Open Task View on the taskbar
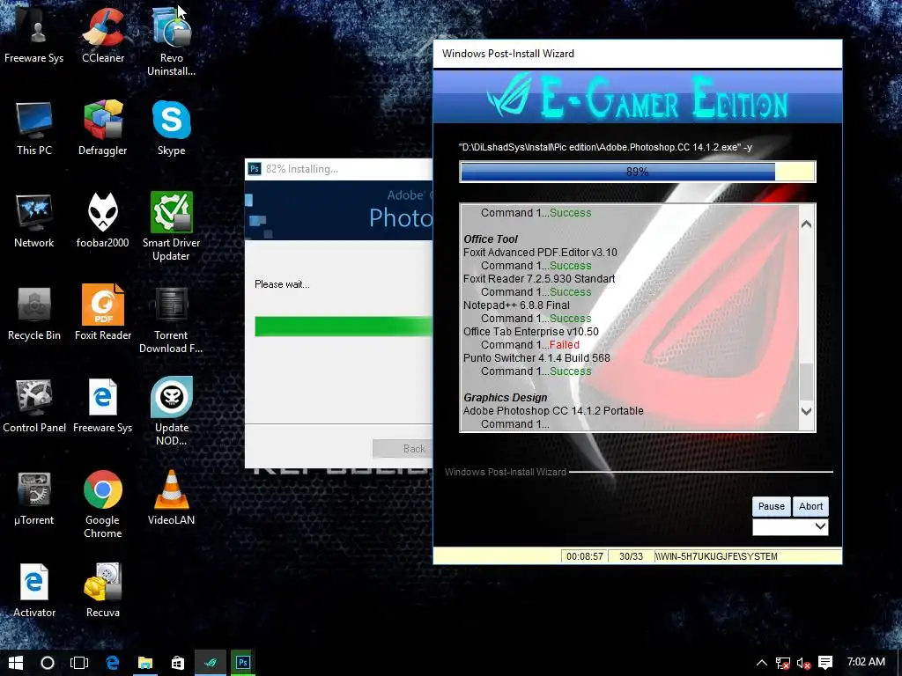 [x=78, y=663]
